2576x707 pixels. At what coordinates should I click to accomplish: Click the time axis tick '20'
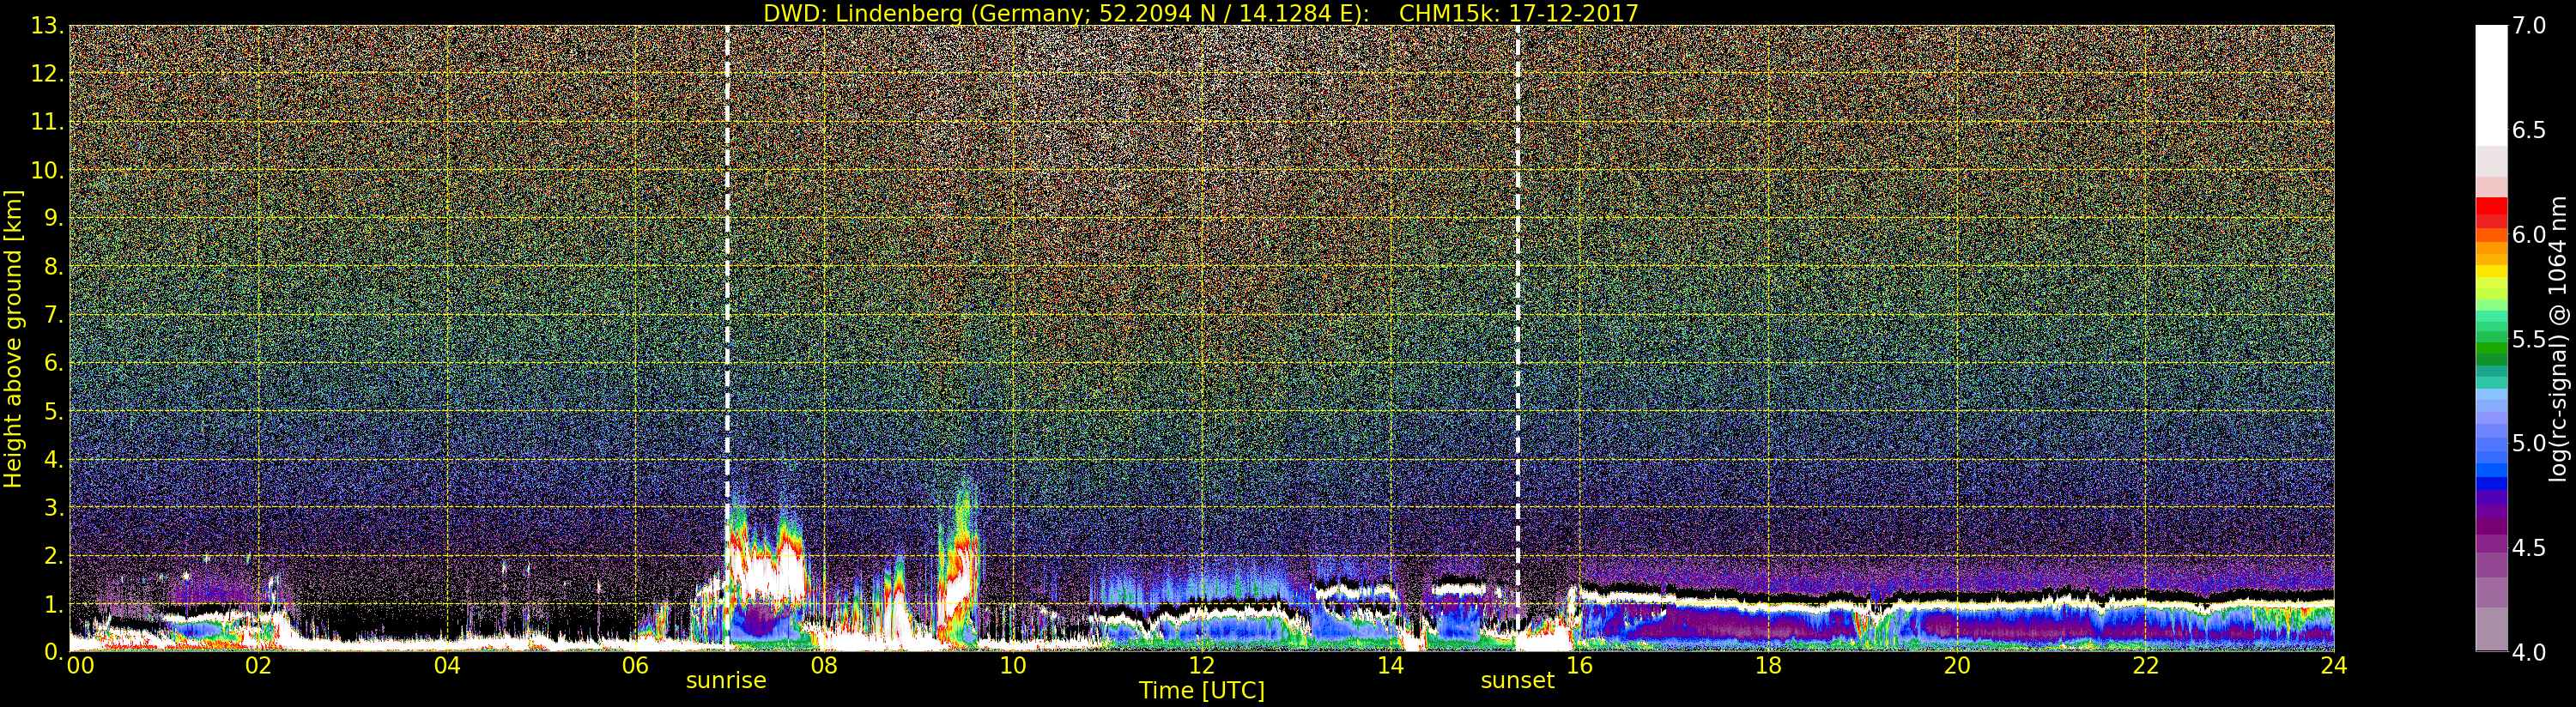tap(1957, 666)
